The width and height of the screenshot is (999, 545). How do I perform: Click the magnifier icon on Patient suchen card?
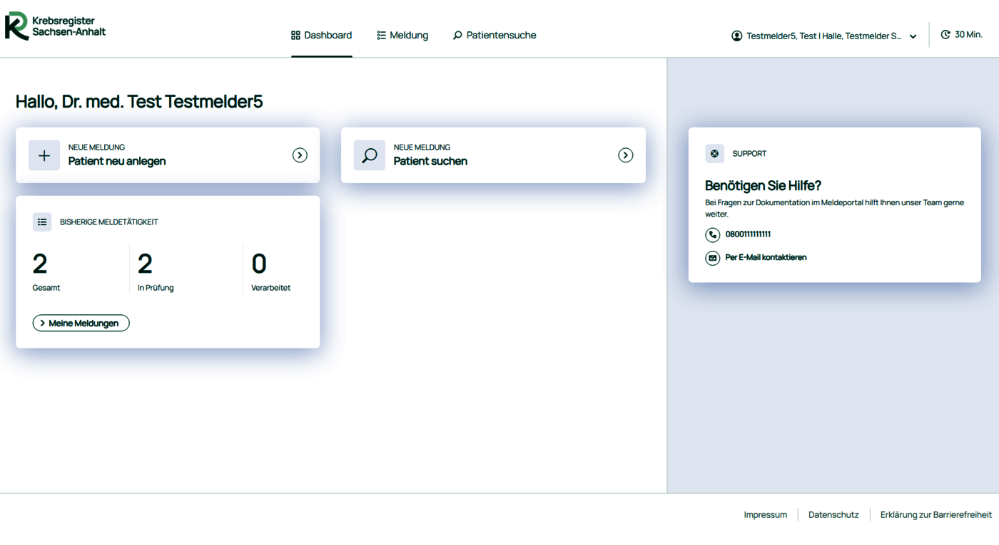pyautogui.click(x=370, y=155)
